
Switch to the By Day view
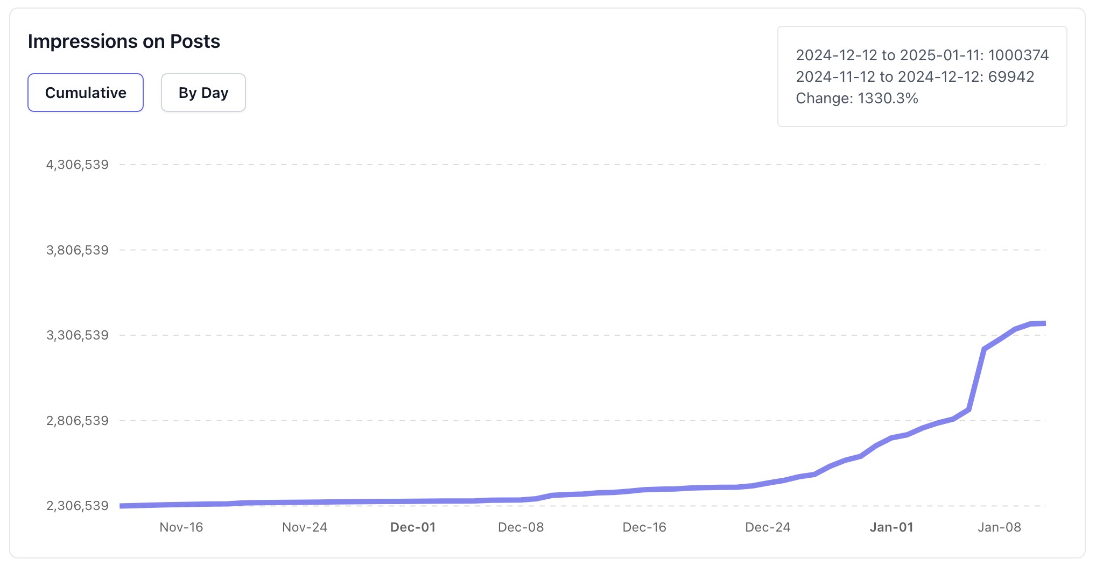coord(203,93)
